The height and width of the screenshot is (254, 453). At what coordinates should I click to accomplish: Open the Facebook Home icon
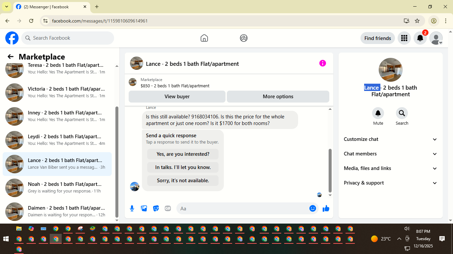click(x=204, y=38)
